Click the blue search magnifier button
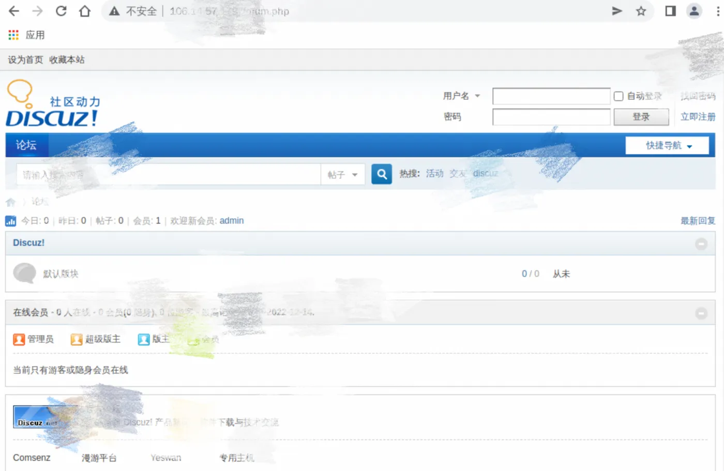The height and width of the screenshot is (471, 724). tap(382, 174)
